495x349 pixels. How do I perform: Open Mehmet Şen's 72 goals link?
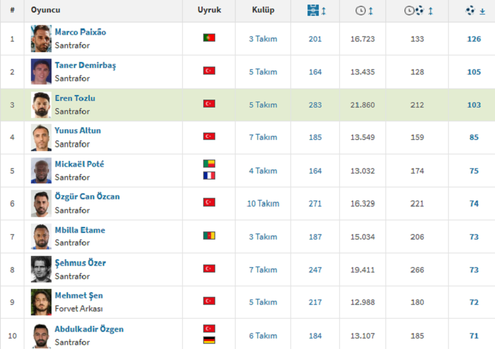click(x=474, y=302)
